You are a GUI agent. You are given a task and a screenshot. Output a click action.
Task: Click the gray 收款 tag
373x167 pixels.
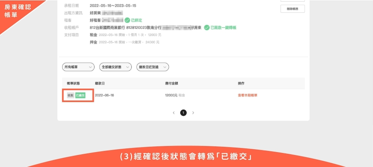pos(70,95)
